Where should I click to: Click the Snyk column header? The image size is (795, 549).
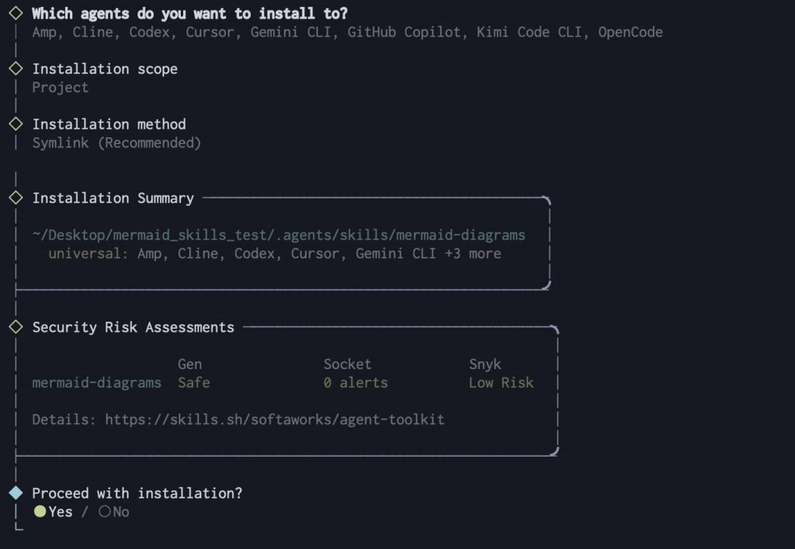(485, 364)
